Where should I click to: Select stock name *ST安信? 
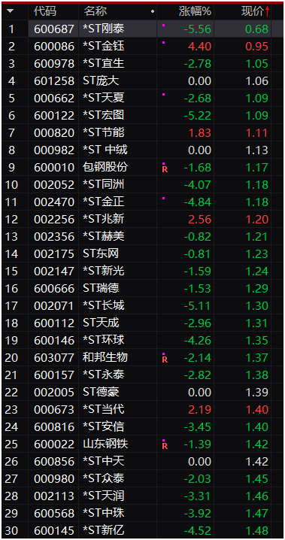(x=103, y=426)
